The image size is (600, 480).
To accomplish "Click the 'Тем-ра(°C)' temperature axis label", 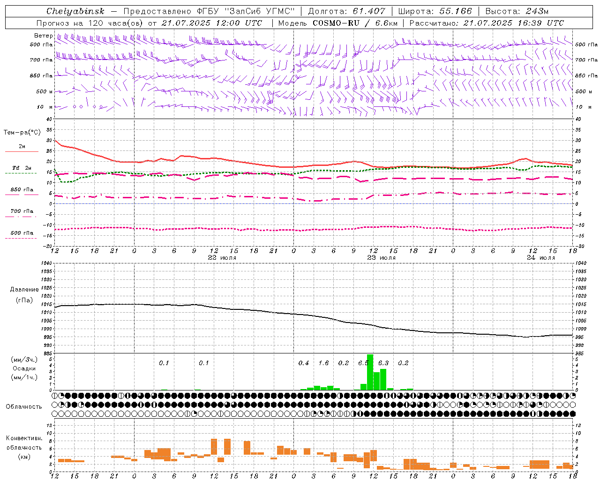I will [x=22, y=133].
